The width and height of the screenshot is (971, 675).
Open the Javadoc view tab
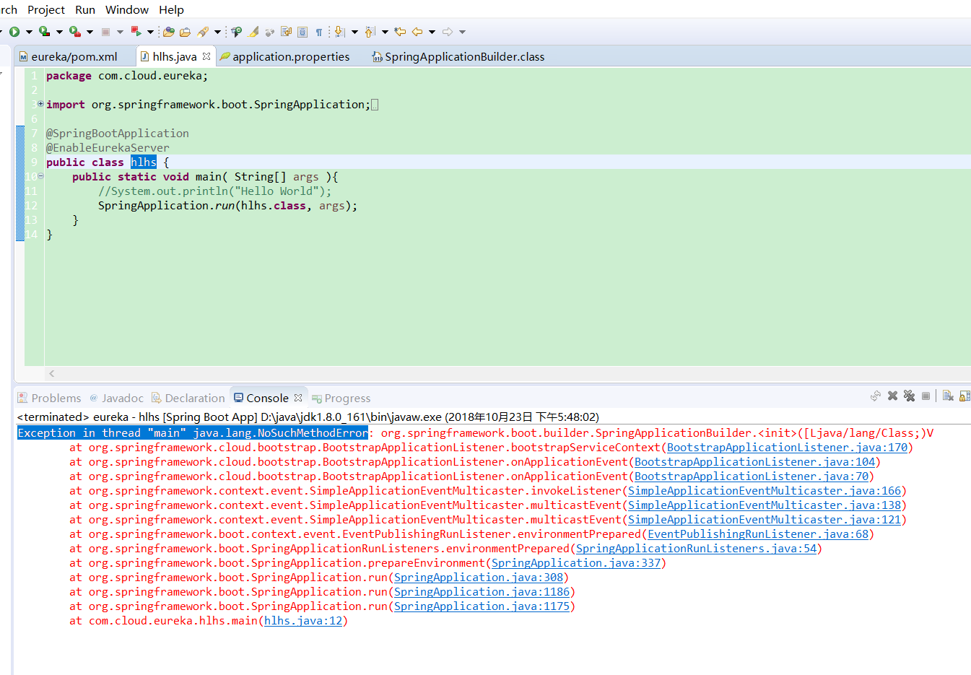point(116,398)
